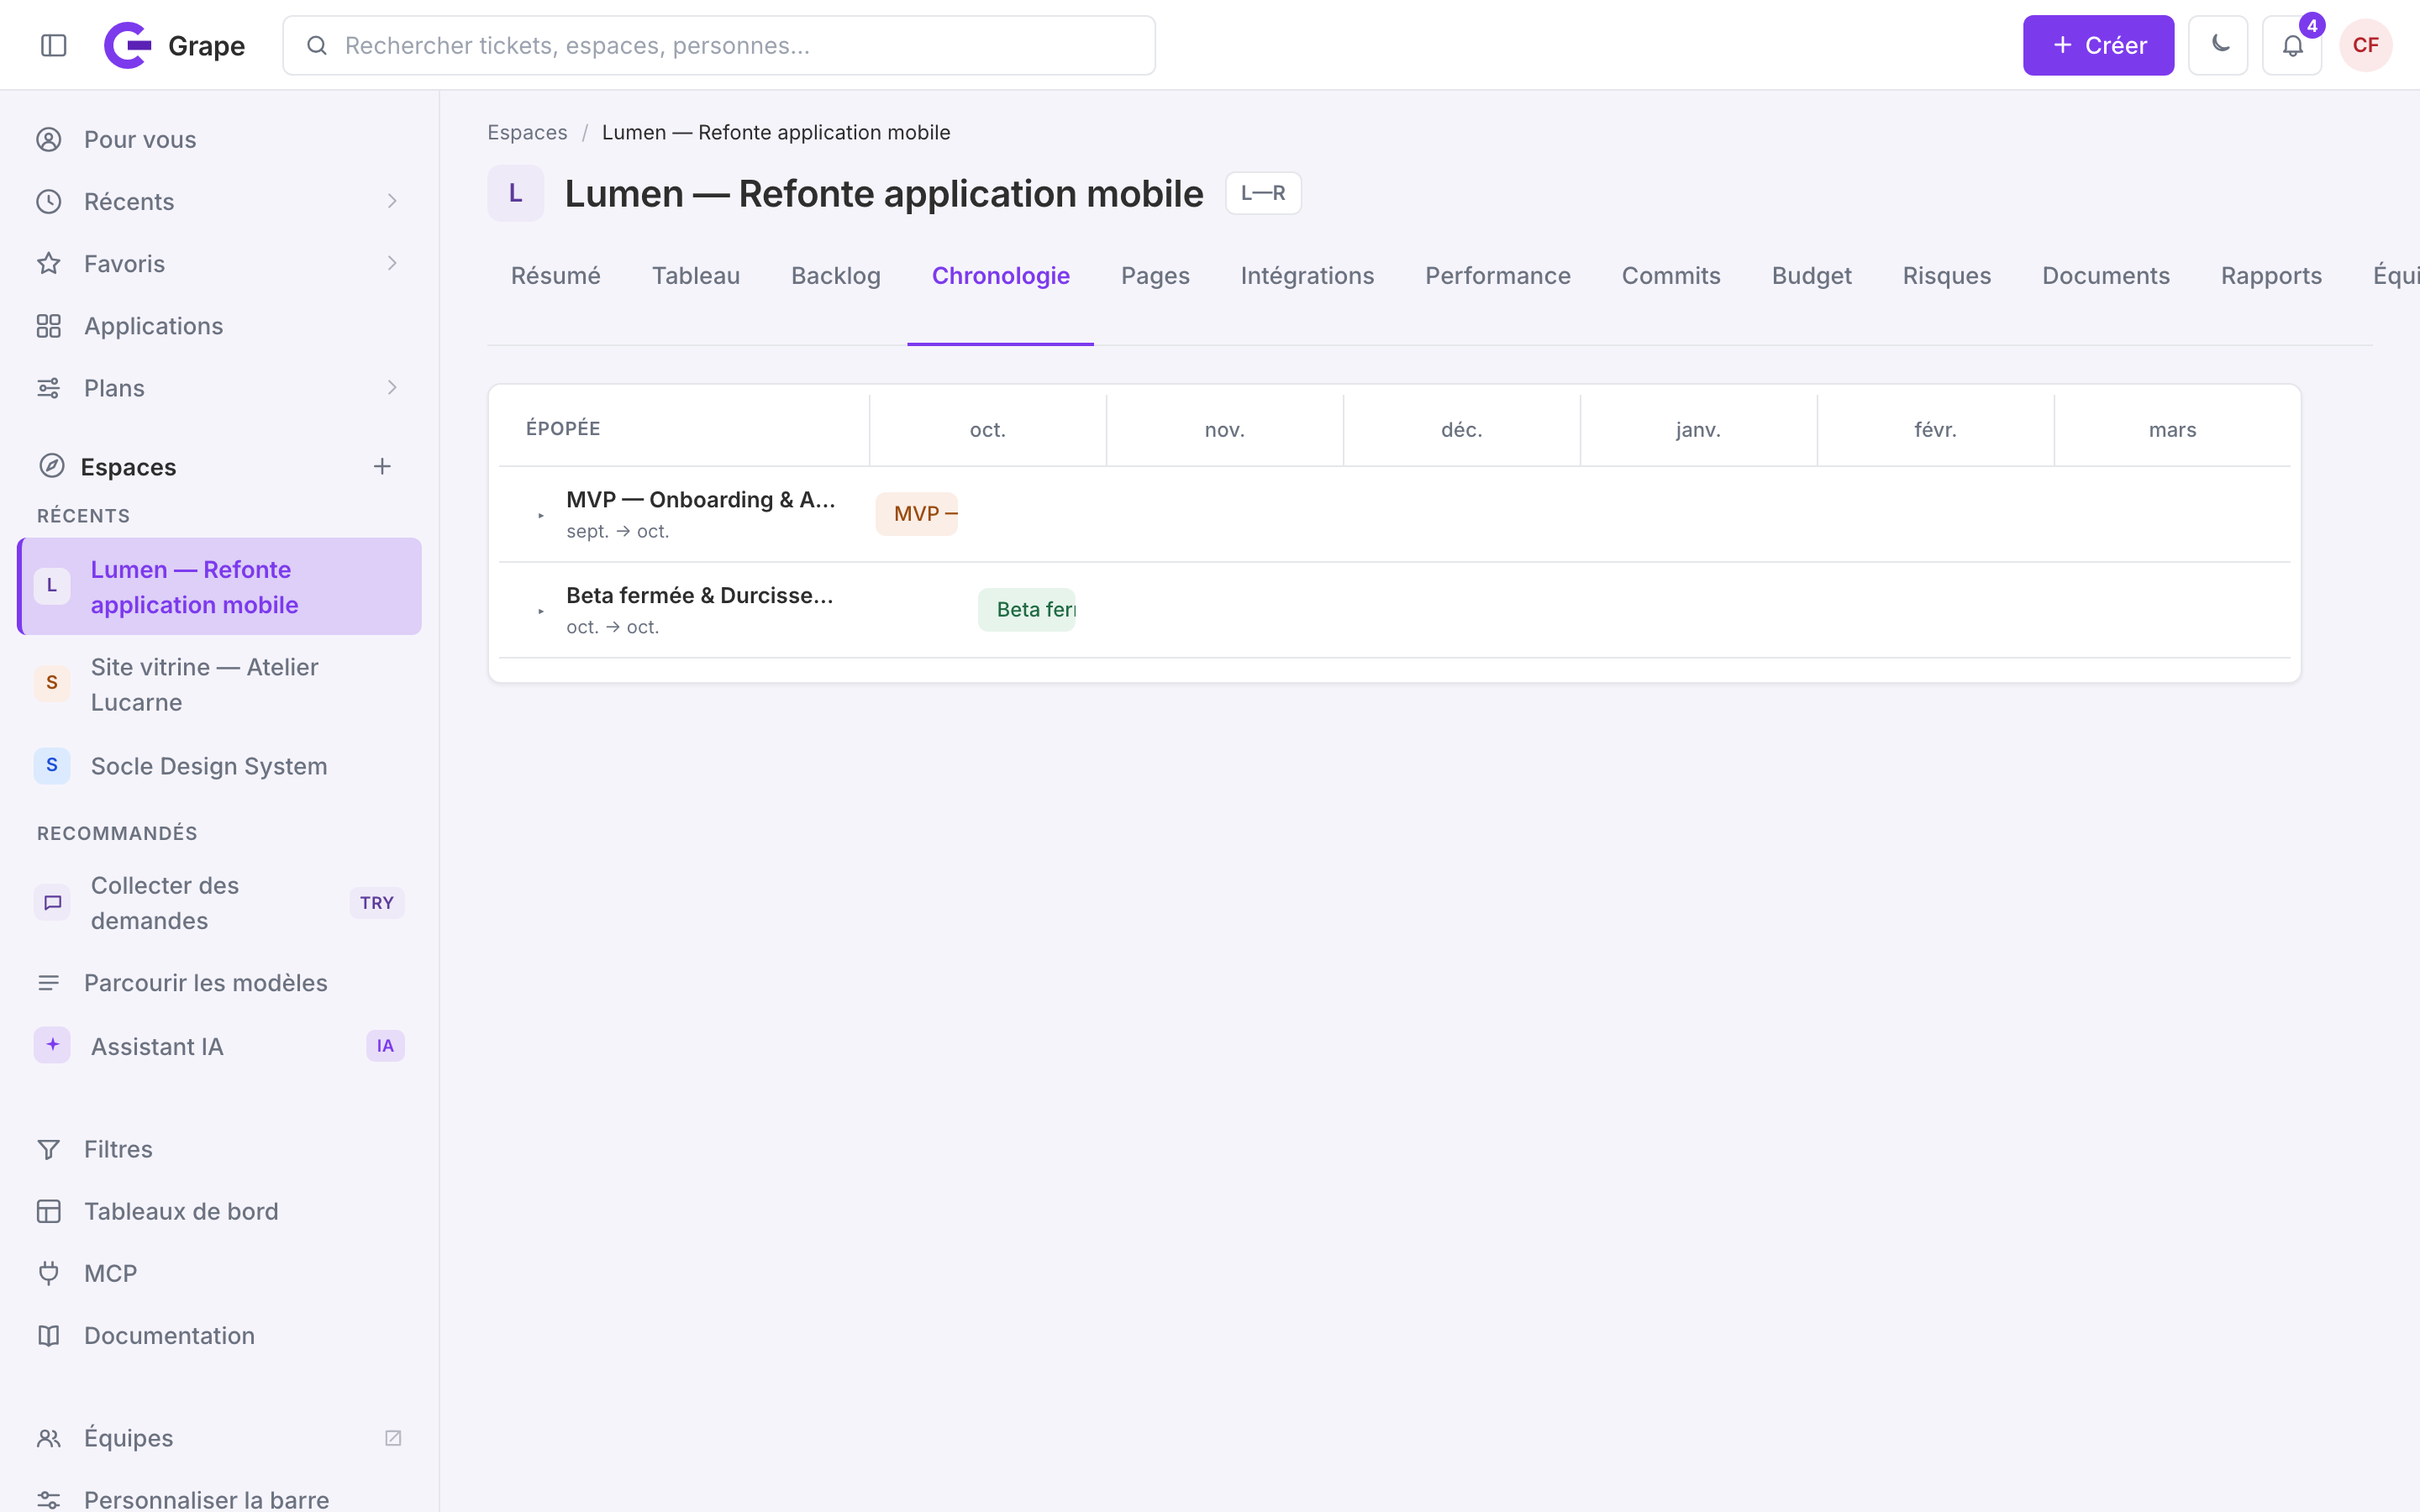Collapse the sidebar with the panel icon
The width and height of the screenshot is (2420, 1512).
point(54,45)
